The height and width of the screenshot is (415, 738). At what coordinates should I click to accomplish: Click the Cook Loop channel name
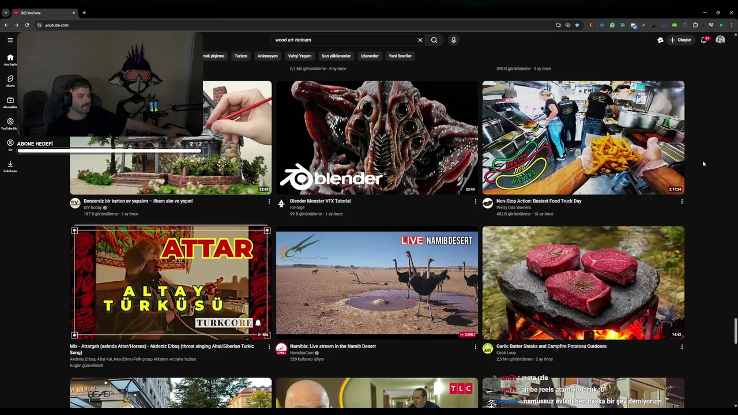click(x=506, y=353)
